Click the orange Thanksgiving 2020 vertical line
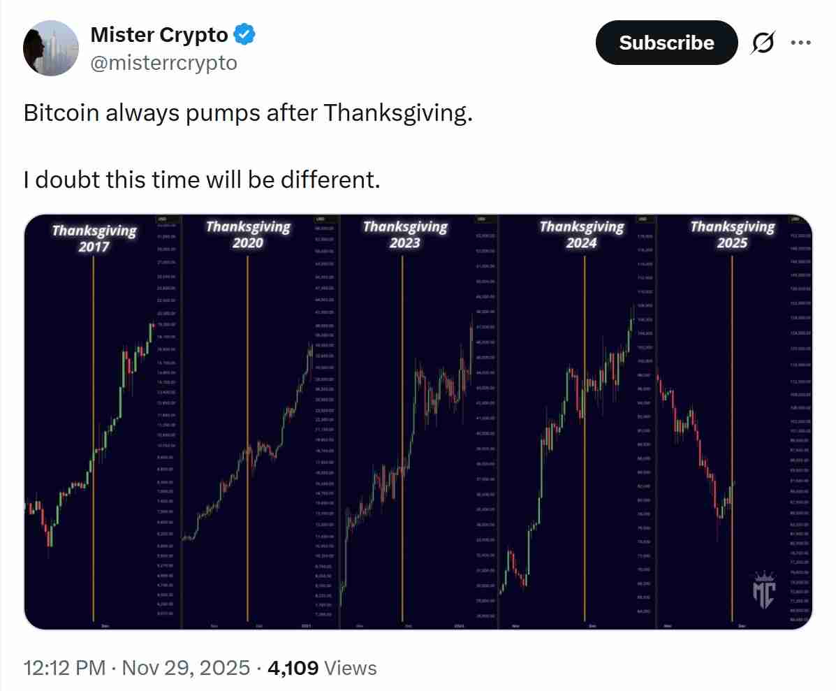 pyautogui.click(x=249, y=419)
